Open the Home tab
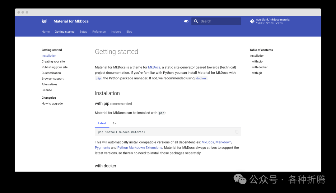The height and width of the screenshot is (193, 336). [46, 31]
